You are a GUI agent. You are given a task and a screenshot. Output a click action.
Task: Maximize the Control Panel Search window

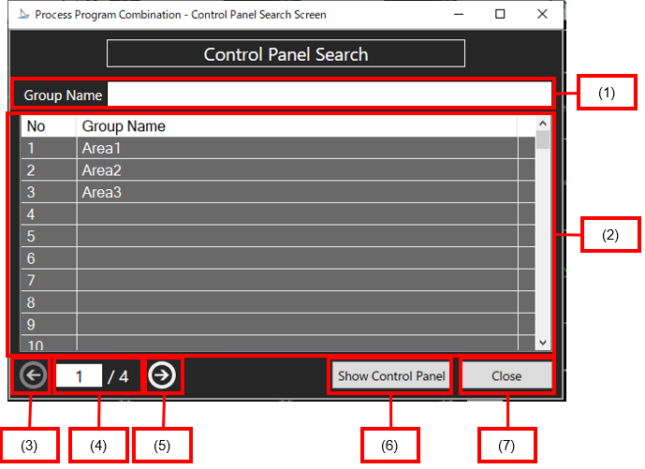[x=500, y=14]
